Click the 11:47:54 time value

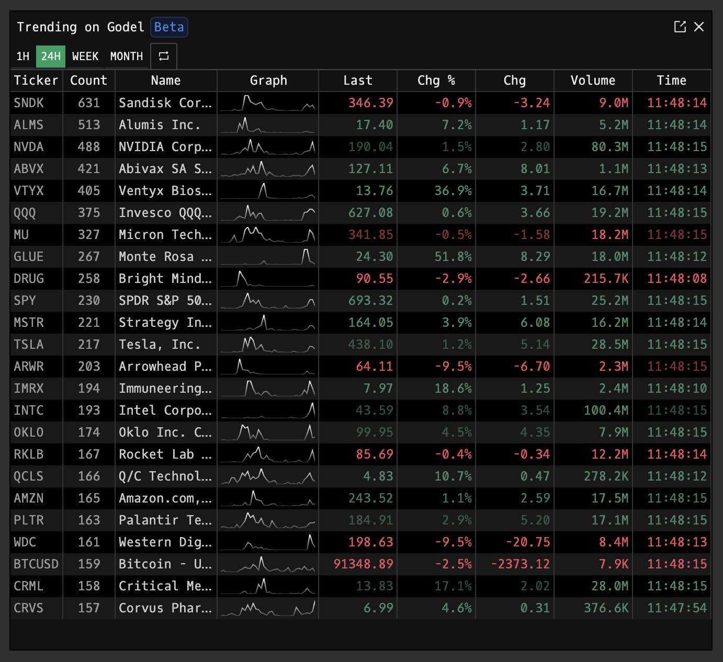click(x=677, y=608)
